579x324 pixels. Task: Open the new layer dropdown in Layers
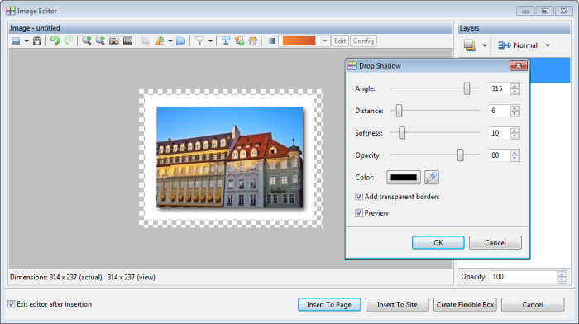[x=485, y=45]
